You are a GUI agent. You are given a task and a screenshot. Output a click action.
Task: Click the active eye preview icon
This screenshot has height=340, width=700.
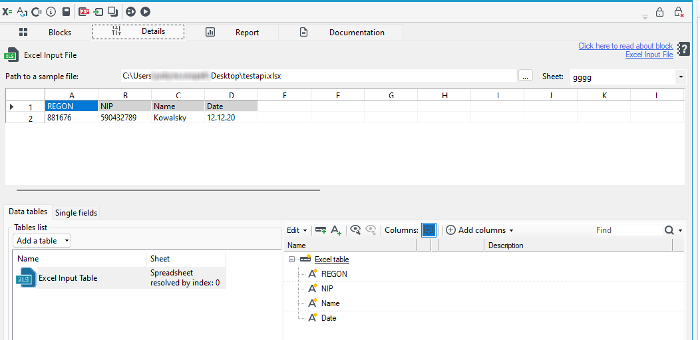(355, 230)
